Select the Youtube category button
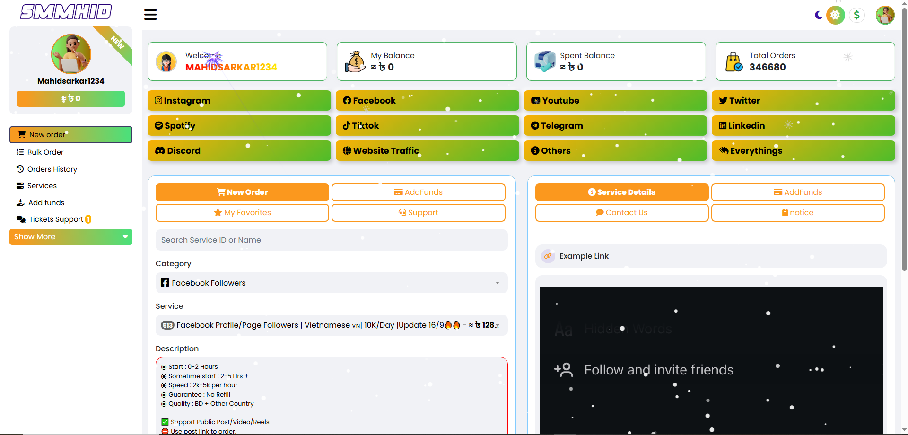The width and height of the screenshot is (908, 435). coord(615,101)
